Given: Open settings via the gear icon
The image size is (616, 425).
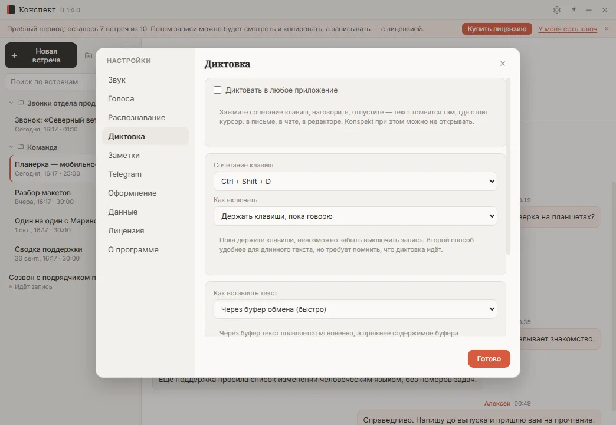Looking at the screenshot, I should pyautogui.click(x=556, y=10).
